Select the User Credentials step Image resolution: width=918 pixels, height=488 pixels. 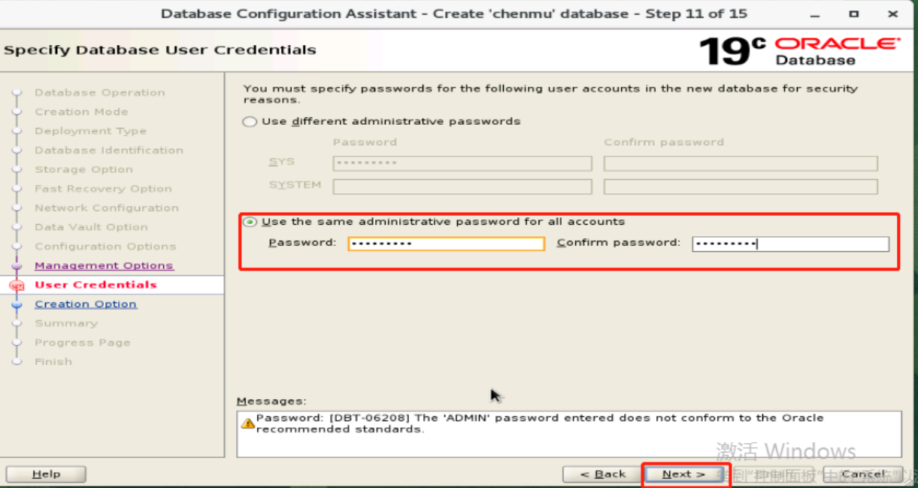(95, 285)
